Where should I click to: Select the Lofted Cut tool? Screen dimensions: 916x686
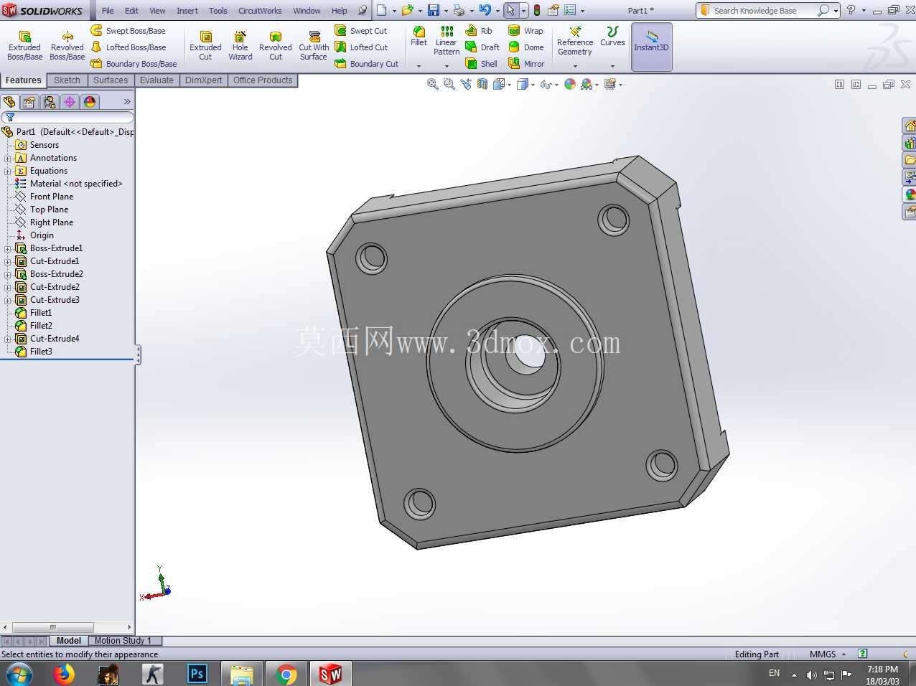click(x=361, y=47)
